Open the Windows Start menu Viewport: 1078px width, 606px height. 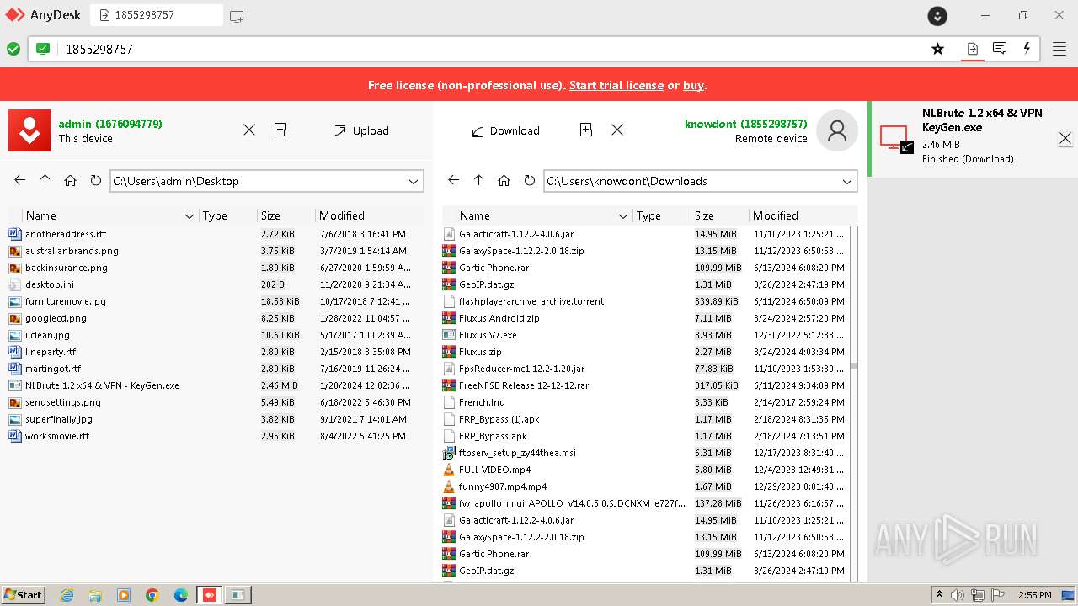tap(23, 594)
